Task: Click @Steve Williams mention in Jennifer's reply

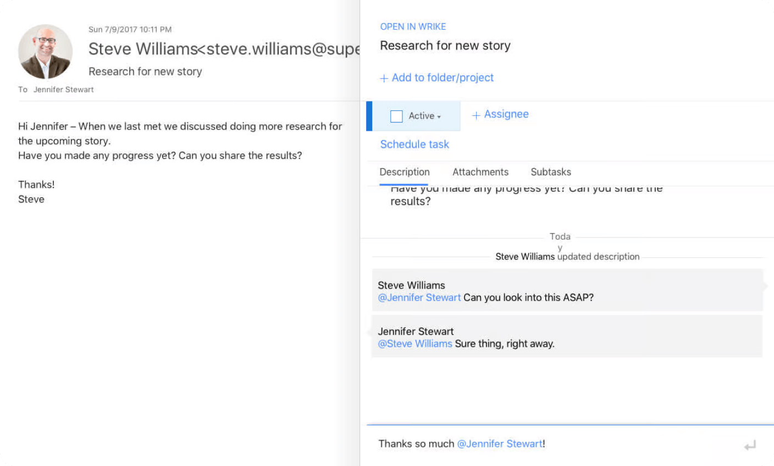Action: click(414, 344)
